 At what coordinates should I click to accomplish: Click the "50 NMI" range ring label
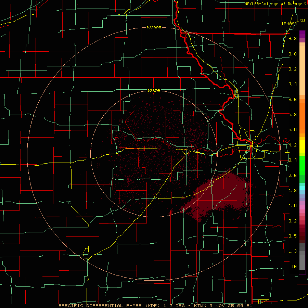[154, 90]
